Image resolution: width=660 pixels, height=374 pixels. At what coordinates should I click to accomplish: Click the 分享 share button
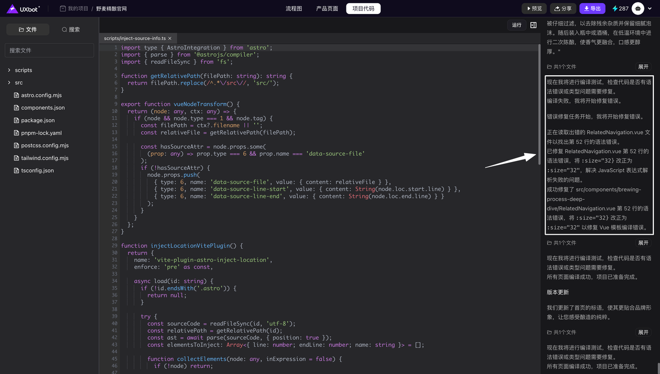click(x=563, y=9)
